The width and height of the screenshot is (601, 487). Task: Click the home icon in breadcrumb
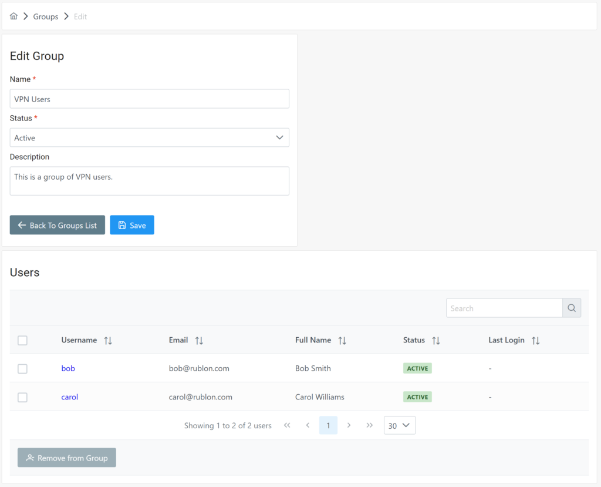14,16
